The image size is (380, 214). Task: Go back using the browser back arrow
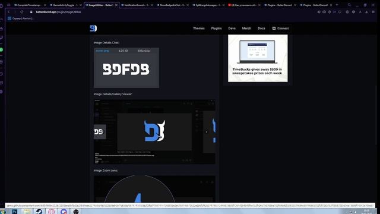point(9,12)
